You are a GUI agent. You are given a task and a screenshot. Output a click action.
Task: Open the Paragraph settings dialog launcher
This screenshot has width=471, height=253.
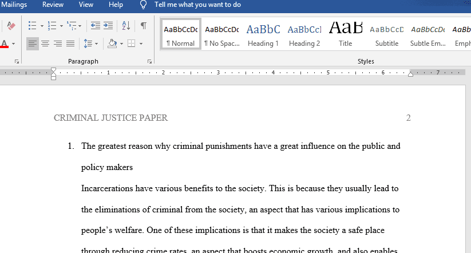(149, 62)
